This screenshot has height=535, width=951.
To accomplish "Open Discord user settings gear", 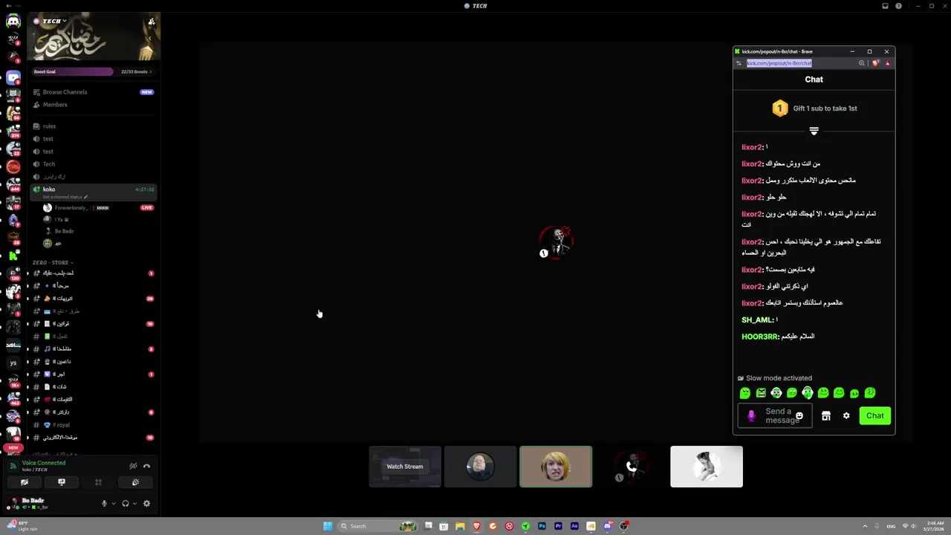I will point(146,503).
